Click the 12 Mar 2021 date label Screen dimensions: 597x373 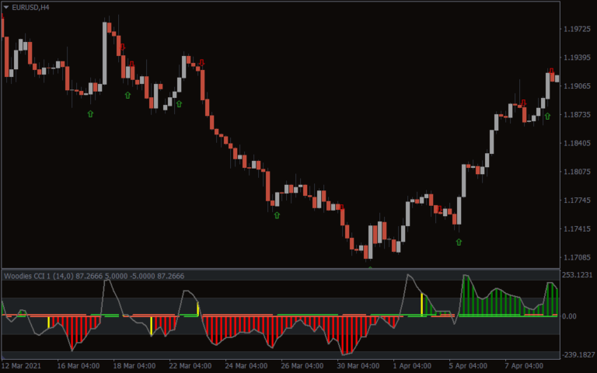coord(21,366)
